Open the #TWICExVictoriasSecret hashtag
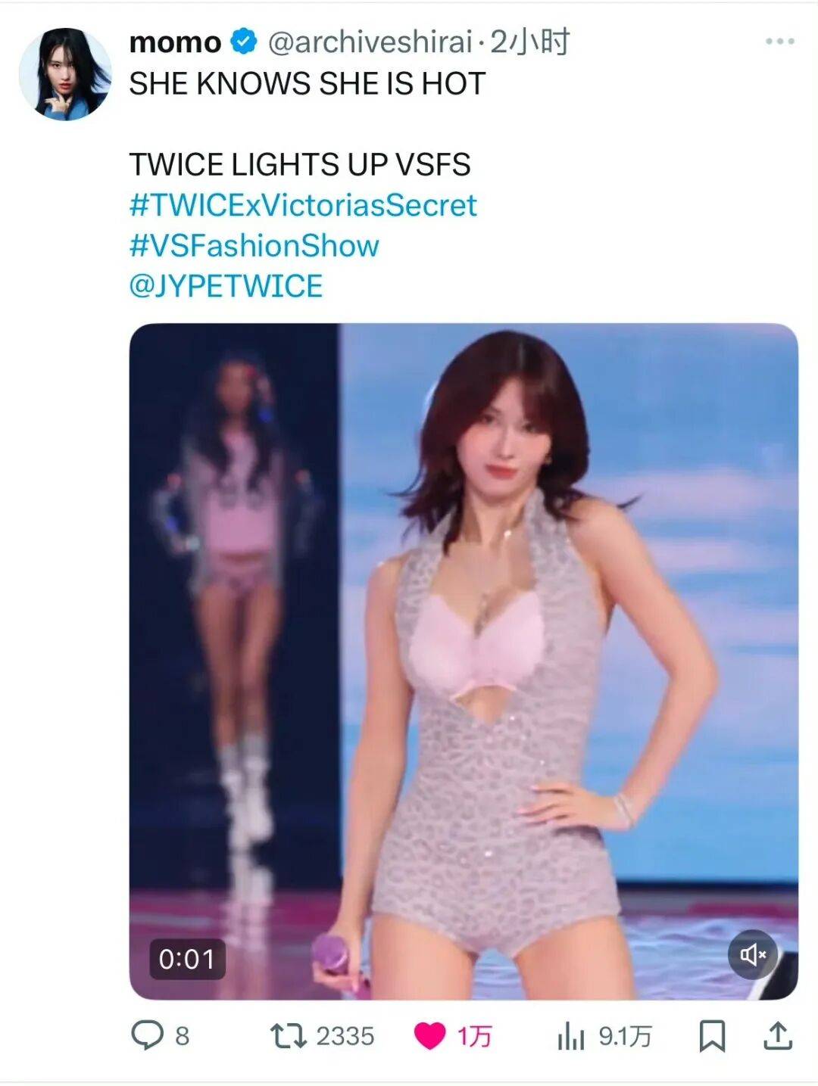This screenshot has width=818, height=1086. click(x=303, y=205)
